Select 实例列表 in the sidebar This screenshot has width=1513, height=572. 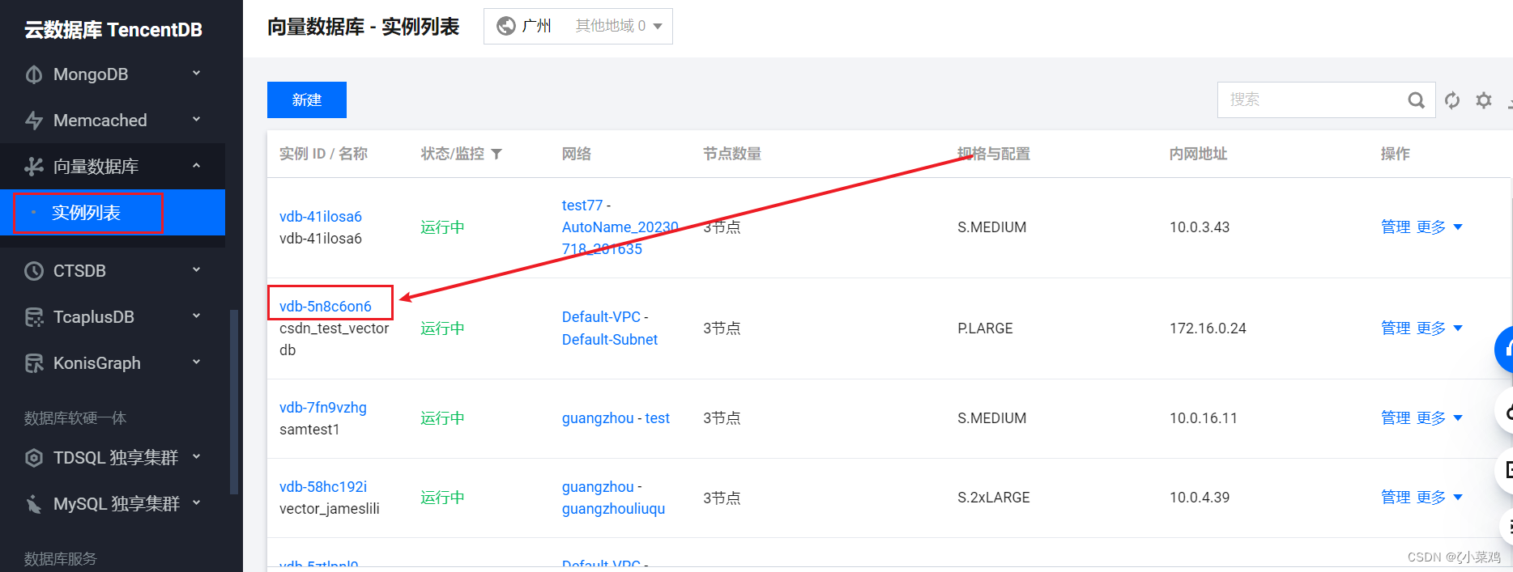point(113,213)
